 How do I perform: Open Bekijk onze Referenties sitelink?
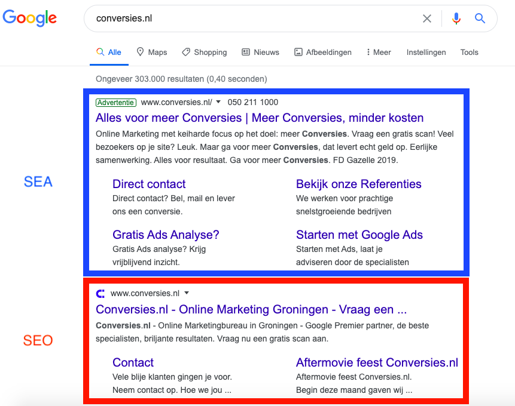coord(358,184)
